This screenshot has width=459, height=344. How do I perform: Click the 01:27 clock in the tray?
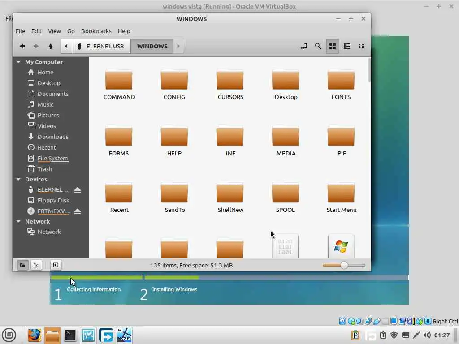coord(442,335)
